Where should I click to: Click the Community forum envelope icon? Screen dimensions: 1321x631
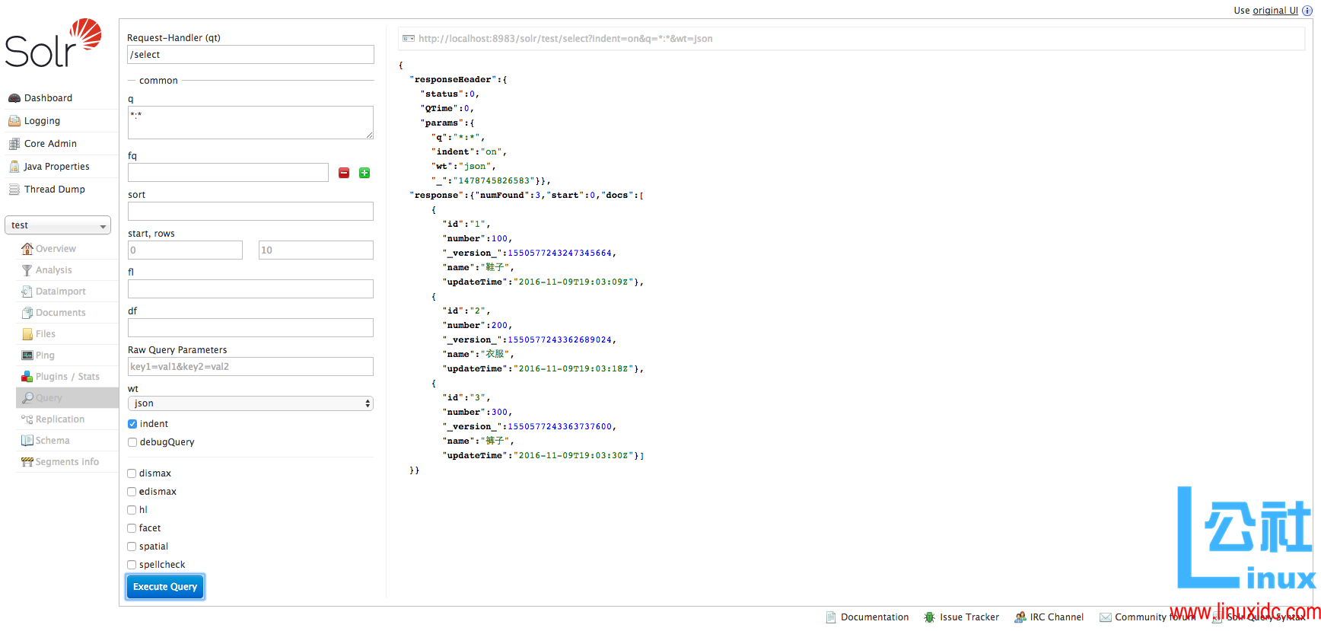(1106, 617)
